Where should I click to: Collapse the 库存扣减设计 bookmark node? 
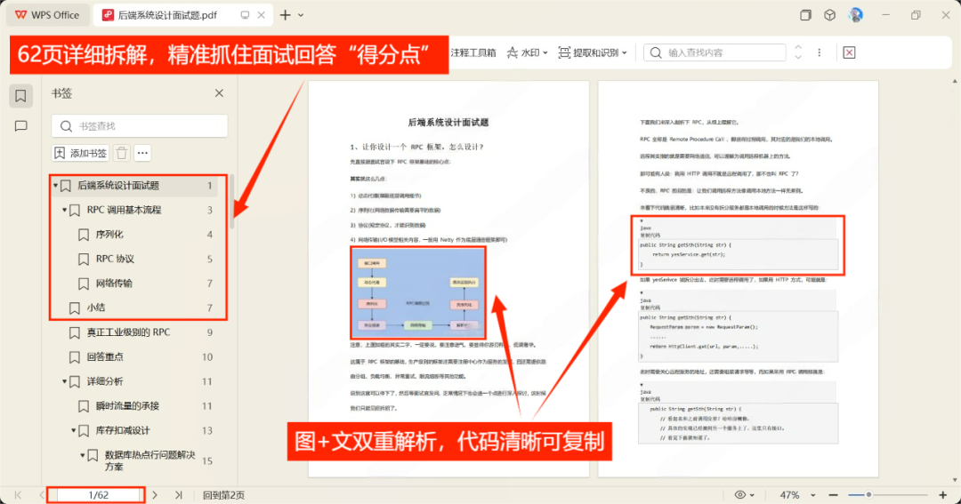(74, 430)
